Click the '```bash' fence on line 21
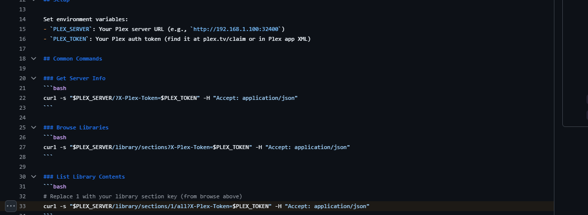The image size is (588, 215). coord(55,88)
